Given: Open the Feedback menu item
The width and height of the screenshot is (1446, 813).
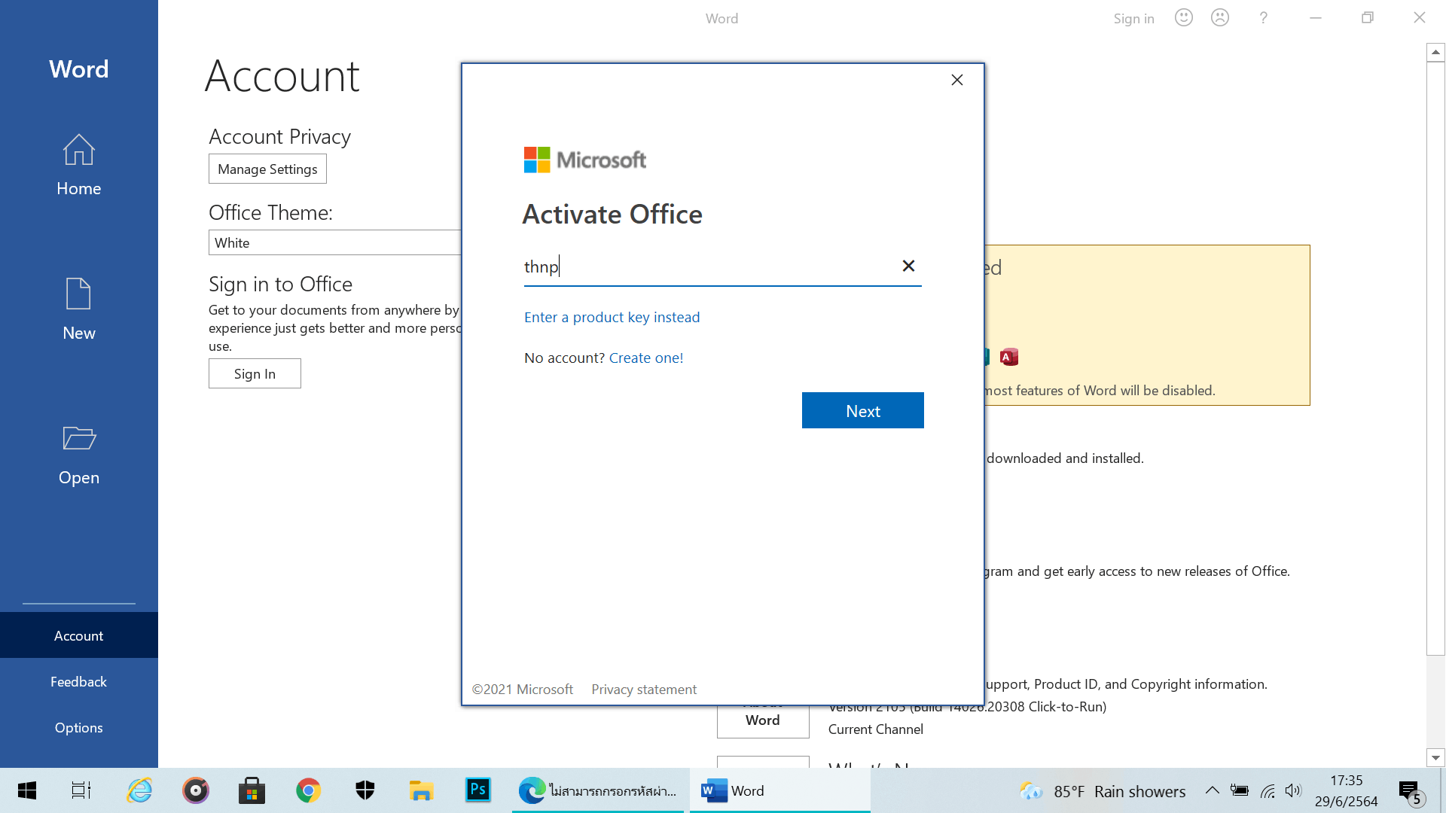Looking at the screenshot, I should (x=78, y=681).
